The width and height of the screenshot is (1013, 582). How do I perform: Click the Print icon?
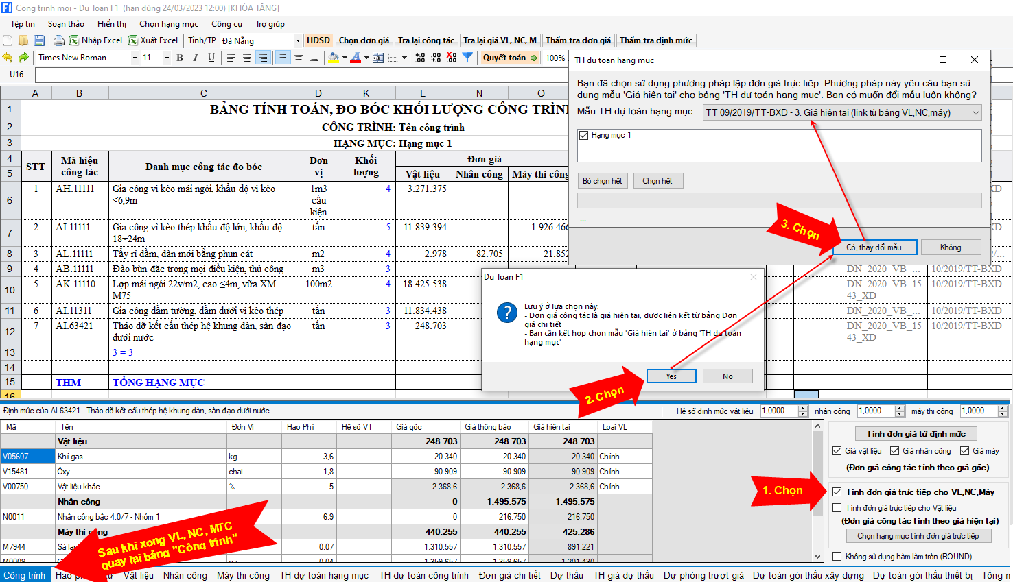(59, 40)
